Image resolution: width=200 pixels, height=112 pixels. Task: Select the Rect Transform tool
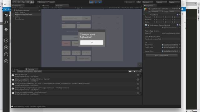tap(32, 2)
